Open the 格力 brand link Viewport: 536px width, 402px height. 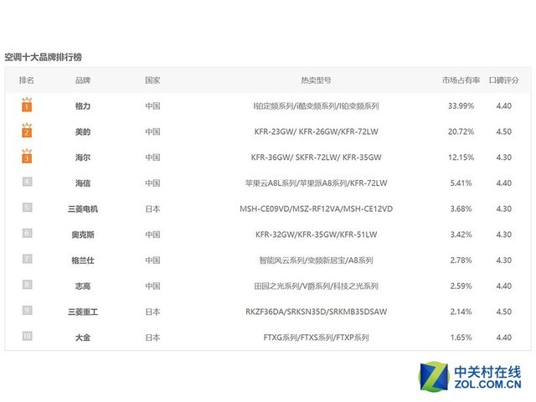coord(83,106)
